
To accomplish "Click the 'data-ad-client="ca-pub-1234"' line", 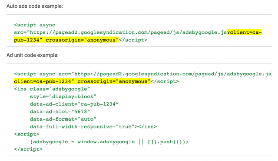I will [74, 104].
